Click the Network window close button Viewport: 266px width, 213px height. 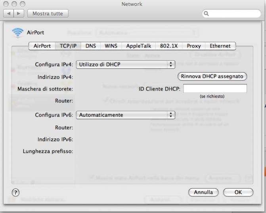[6, 4]
